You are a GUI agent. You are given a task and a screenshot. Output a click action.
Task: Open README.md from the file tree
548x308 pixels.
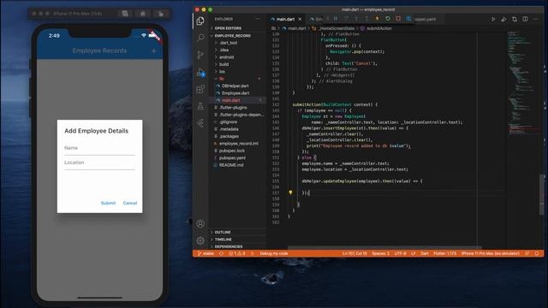(x=231, y=165)
